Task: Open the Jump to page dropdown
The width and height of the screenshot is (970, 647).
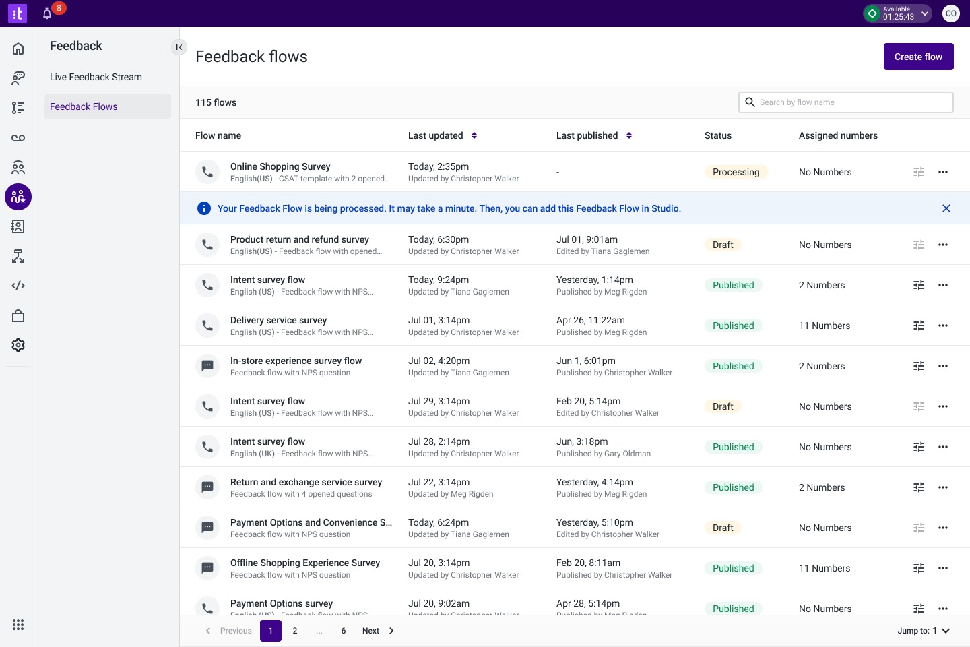Action: pyautogui.click(x=924, y=631)
